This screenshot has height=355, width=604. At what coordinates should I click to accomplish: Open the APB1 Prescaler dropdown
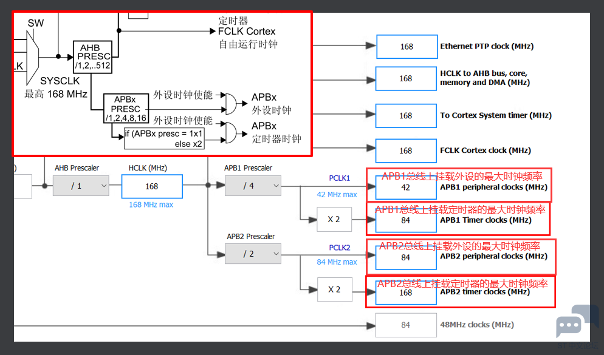tap(253, 186)
